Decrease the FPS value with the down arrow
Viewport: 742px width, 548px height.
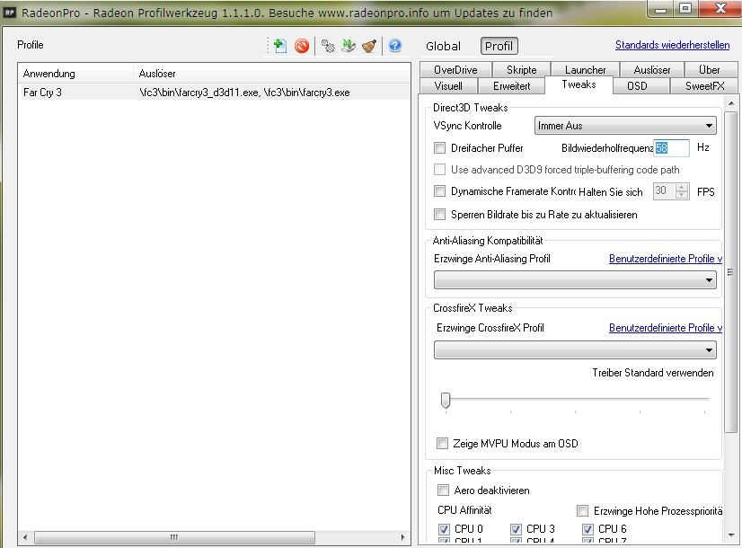(x=682, y=195)
